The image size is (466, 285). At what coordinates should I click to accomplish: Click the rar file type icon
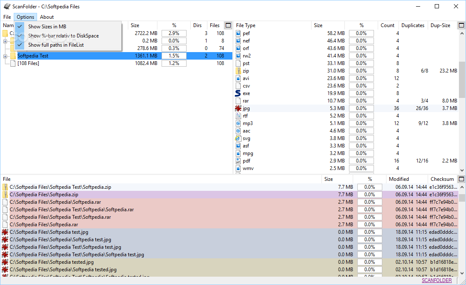pos(238,101)
